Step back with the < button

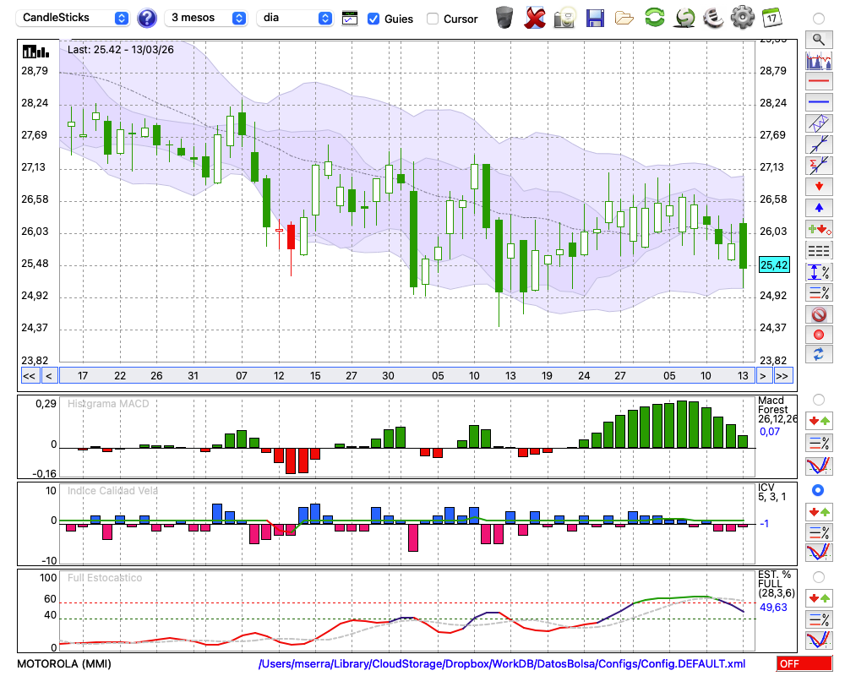[49, 376]
